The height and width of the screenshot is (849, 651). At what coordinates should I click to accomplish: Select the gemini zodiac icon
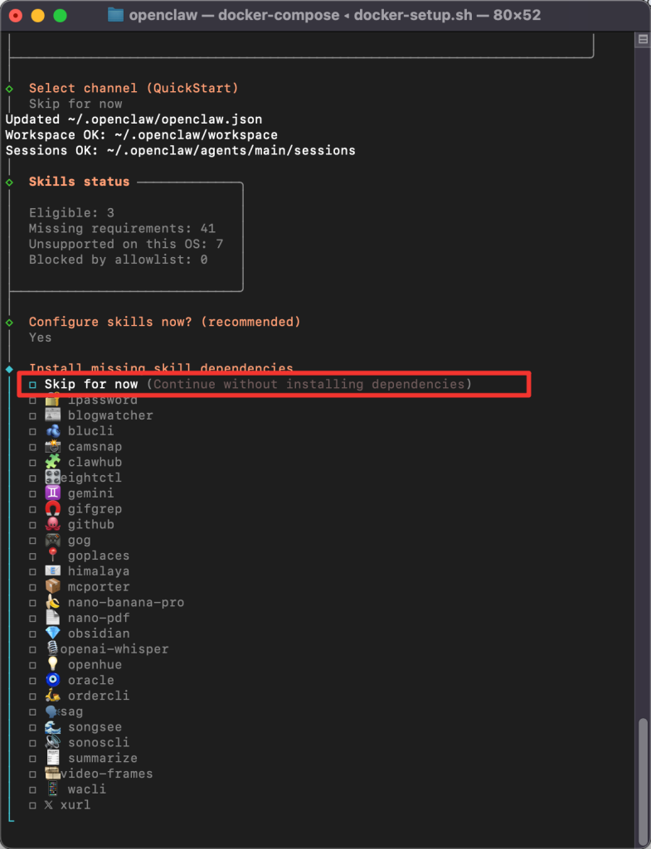53,492
